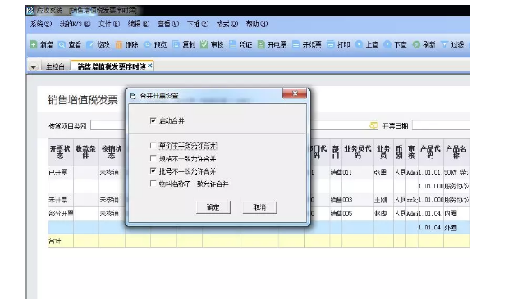Open the 下推 menu
This screenshot has height=304, width=513.
click(x=198, y=24)
